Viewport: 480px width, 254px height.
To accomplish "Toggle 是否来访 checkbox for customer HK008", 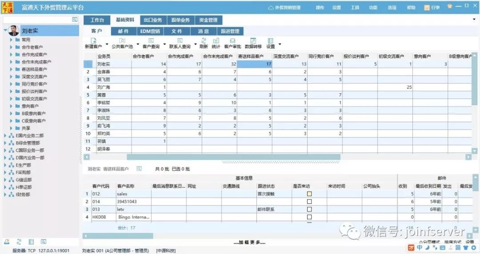I will (309, 217).
